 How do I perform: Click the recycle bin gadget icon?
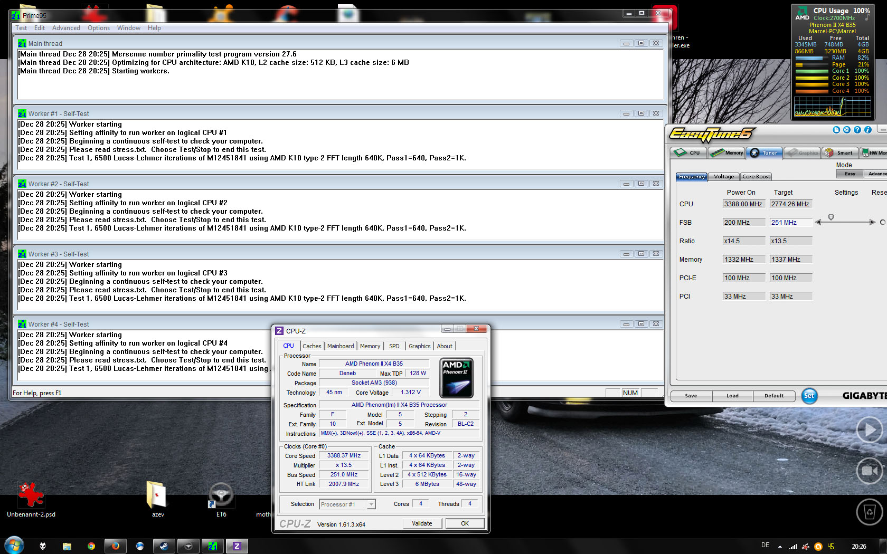(x=870, y=511)
